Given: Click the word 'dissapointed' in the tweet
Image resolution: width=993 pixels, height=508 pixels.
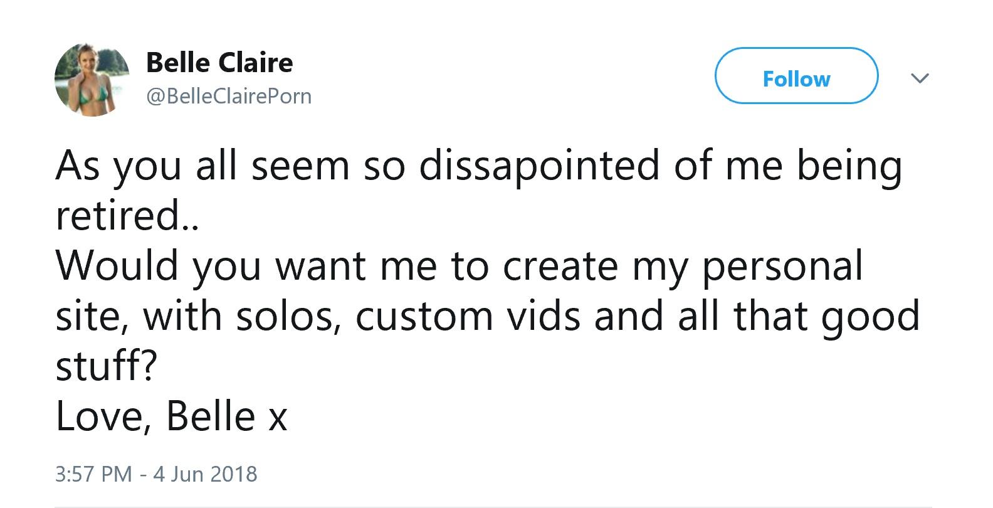Looking at the screenshot, I should [539, 166].
